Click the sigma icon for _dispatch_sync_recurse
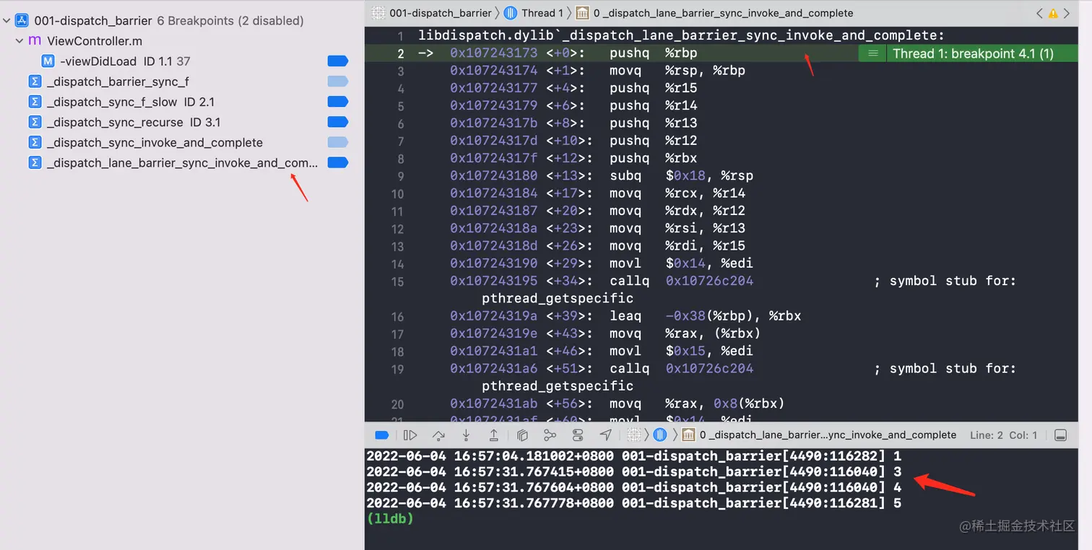1092x550 pixels. click(34, 122)
